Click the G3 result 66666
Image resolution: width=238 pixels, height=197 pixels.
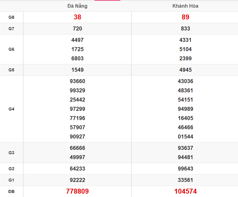[x=77, y=148]
